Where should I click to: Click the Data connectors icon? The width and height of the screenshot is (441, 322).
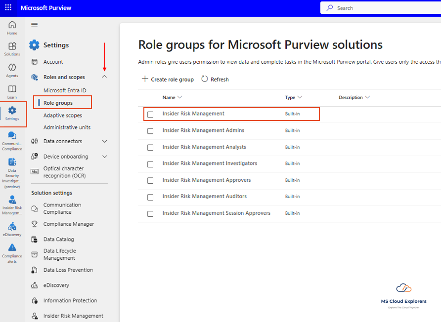[34, 141]
